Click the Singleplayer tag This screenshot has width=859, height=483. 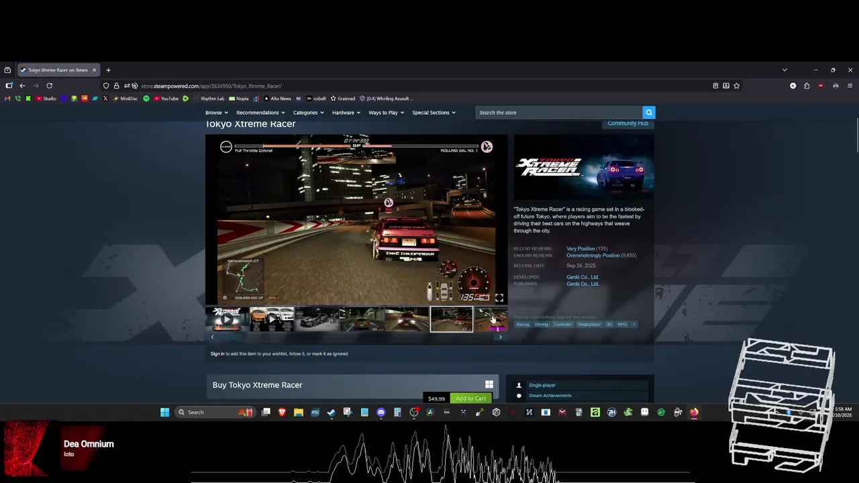(589, 325)
